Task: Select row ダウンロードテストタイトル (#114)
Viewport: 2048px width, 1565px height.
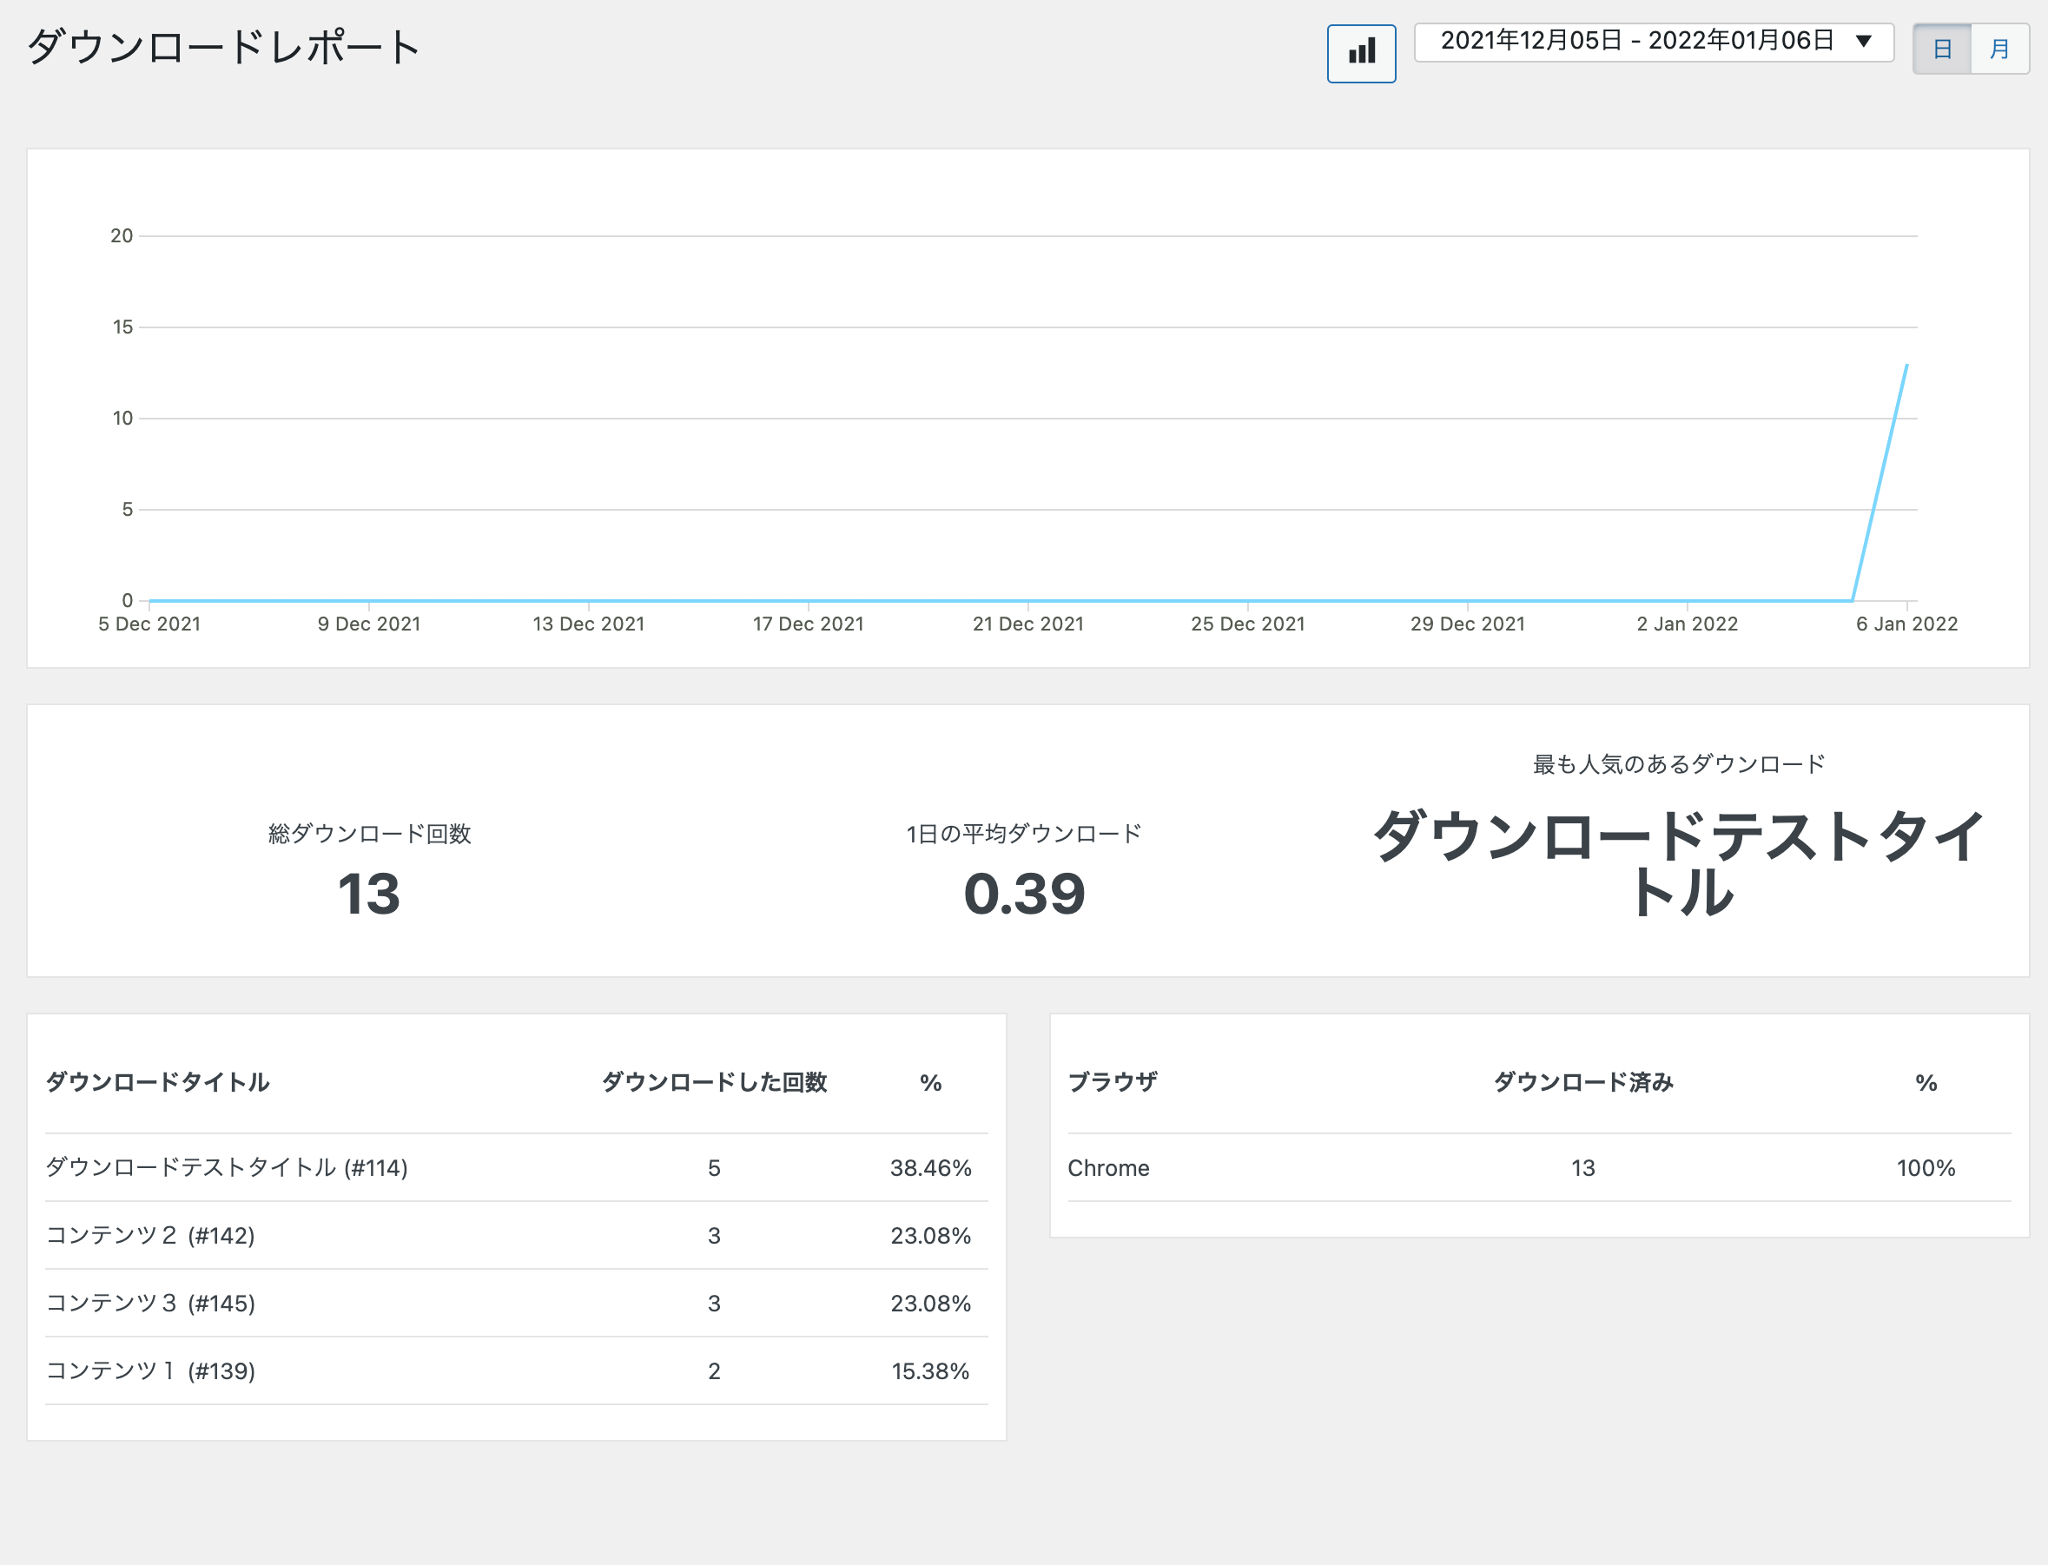Action: coord(517,1168)
